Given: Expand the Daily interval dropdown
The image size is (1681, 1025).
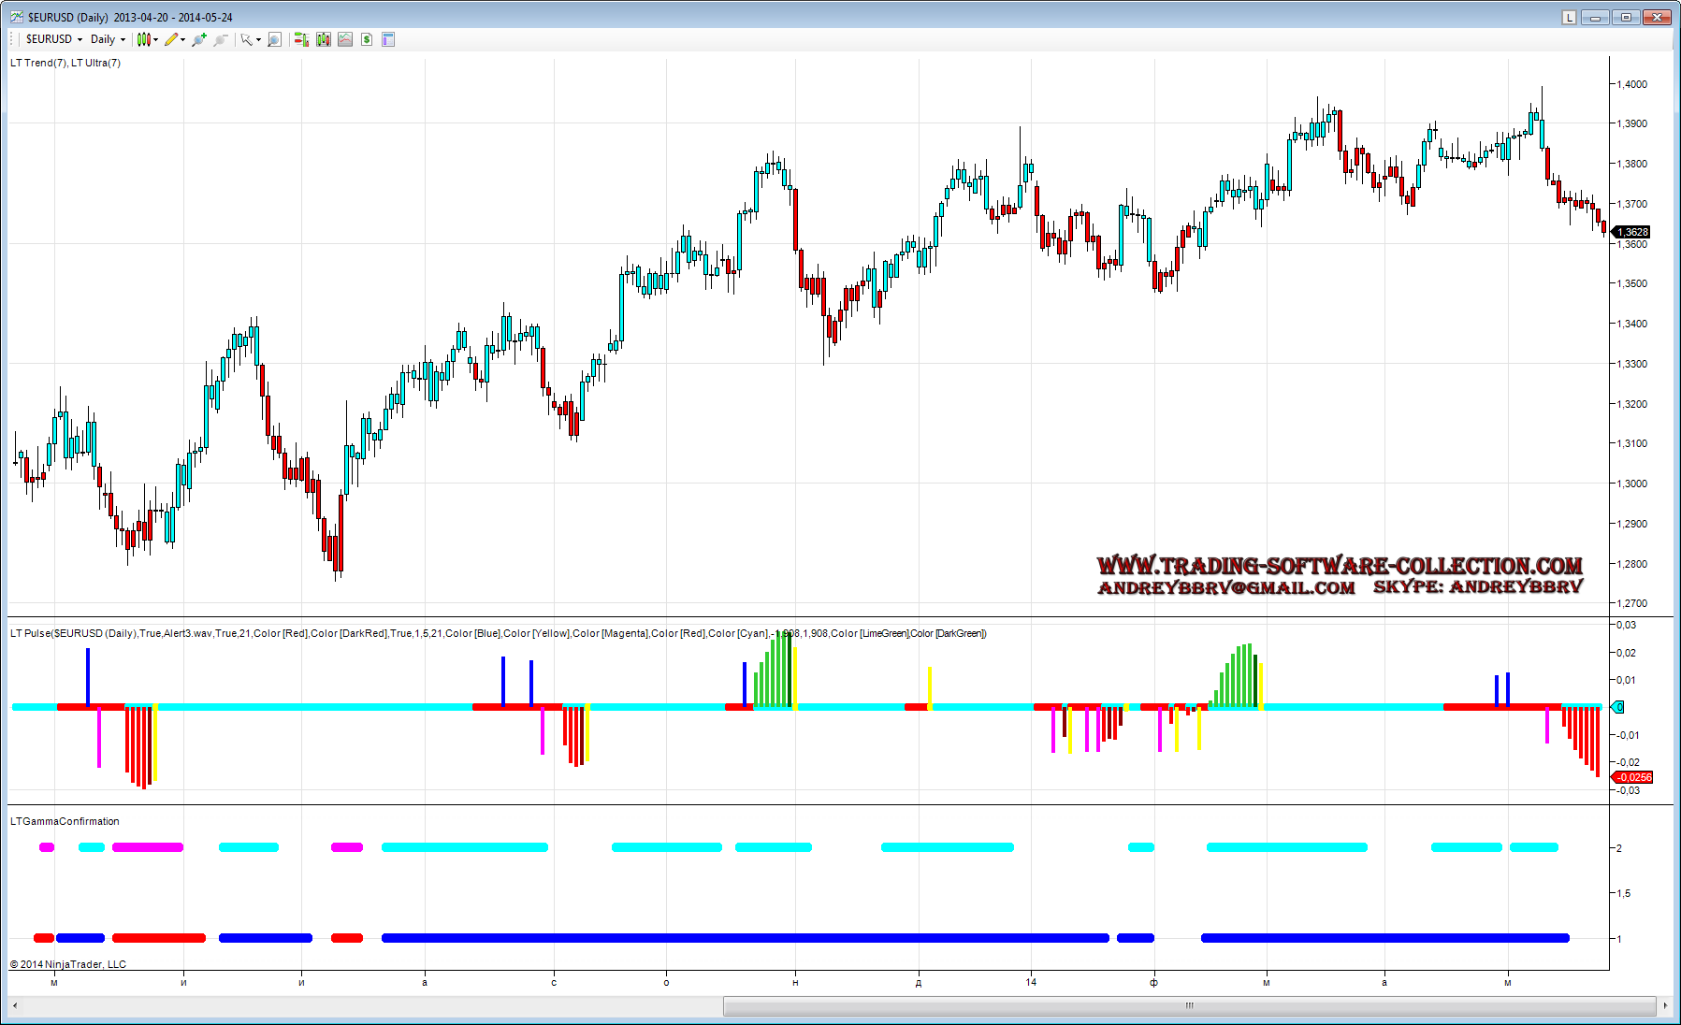Looking at the screenshot, I should [109, 39].
